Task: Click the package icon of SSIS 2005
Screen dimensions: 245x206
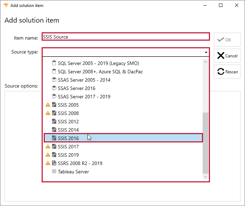Action: click(x=54, y=105)
